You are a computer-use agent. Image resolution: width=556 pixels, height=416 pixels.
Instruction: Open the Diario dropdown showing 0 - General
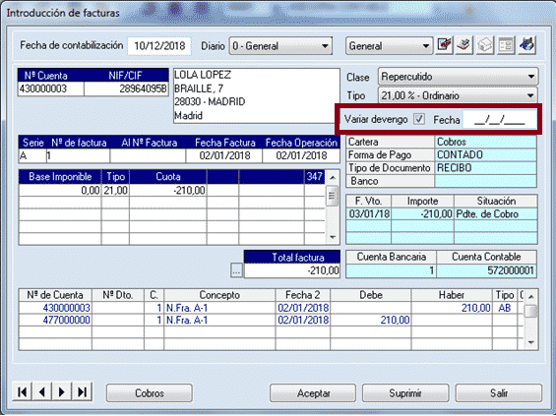click(280, 46)
